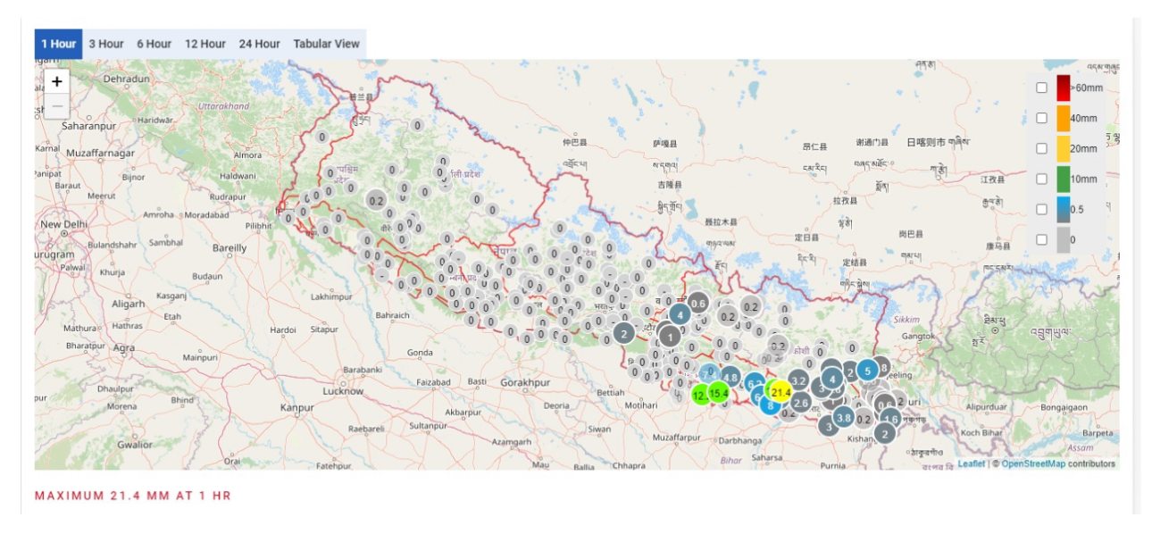Open the grey 1 rainfall marker

click(x=670, y=337)
